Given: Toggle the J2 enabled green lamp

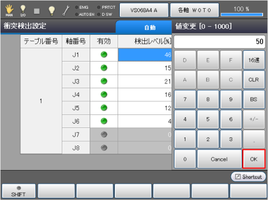Looking at the screenshot, I should tap(104, 68).
